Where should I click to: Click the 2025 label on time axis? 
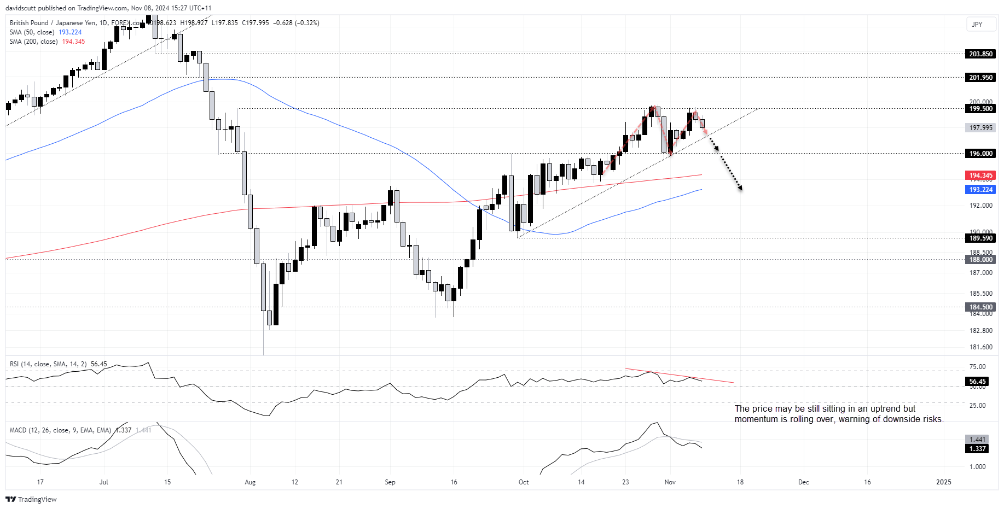coord(944,482)
